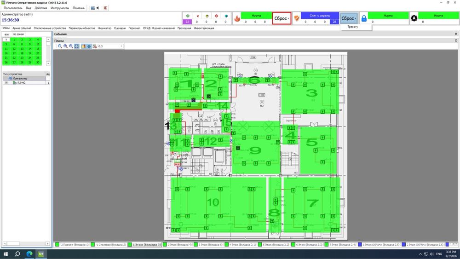Click the Снят с охраны status bar
460x259 pixels.
coord(320,16)
